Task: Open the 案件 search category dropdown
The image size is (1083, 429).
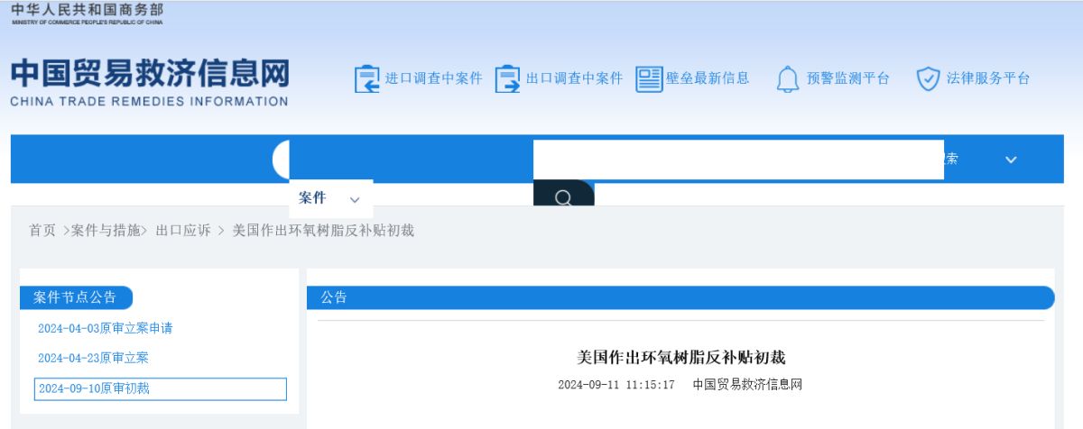Action: tap(329, 198)
